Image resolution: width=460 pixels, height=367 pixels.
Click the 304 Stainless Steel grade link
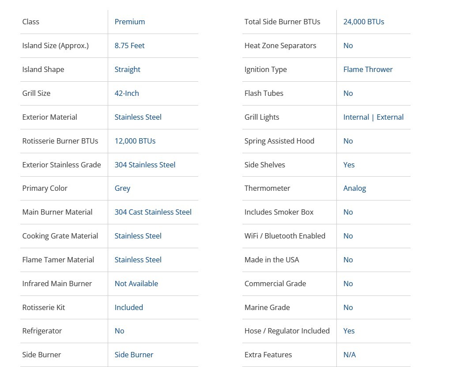145,165
